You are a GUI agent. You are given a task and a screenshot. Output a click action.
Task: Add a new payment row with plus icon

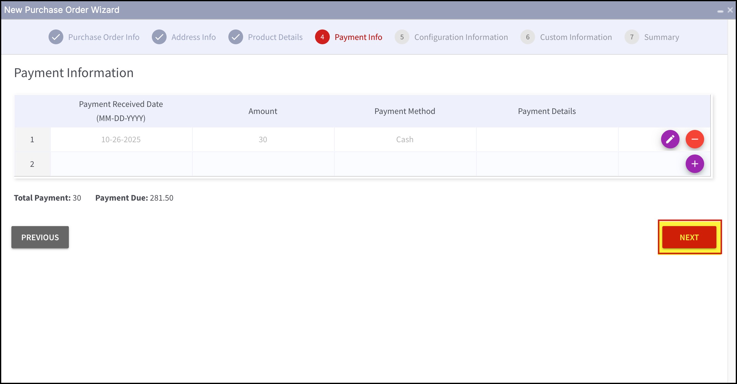pos(695,164)
